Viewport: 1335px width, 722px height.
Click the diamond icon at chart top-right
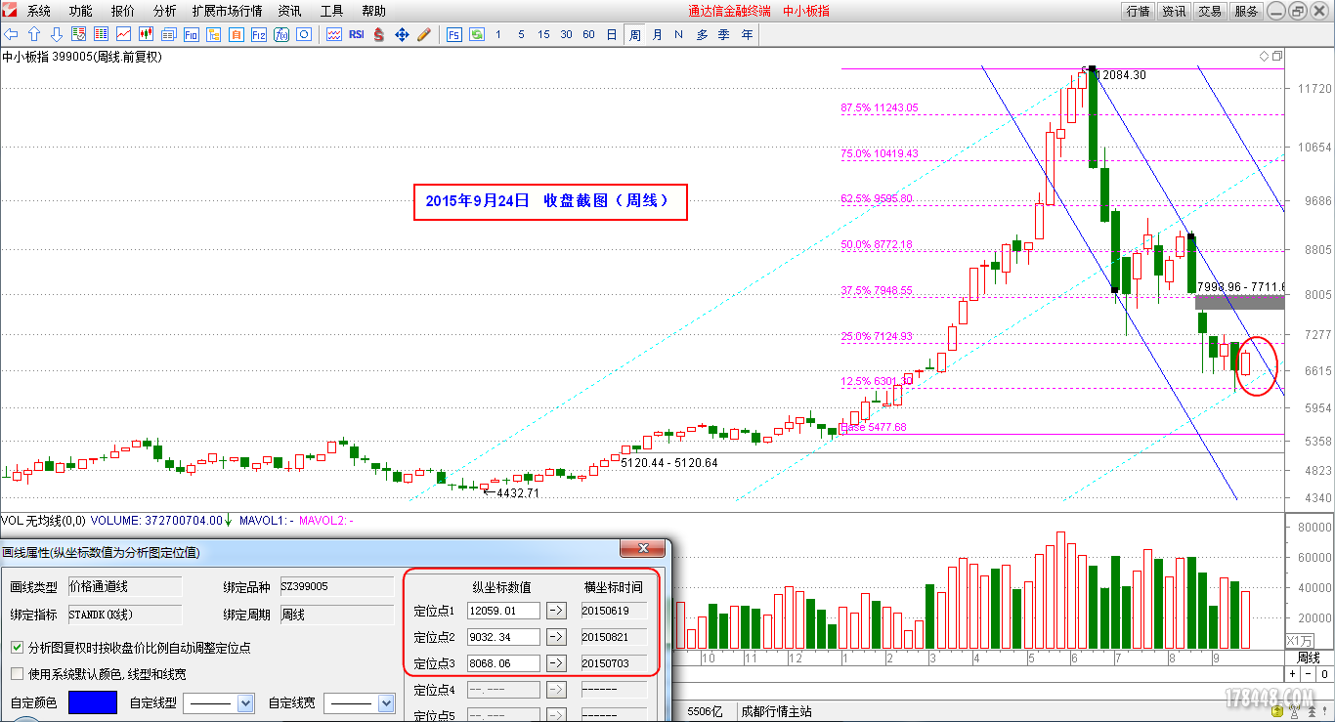pos(1264,57)
